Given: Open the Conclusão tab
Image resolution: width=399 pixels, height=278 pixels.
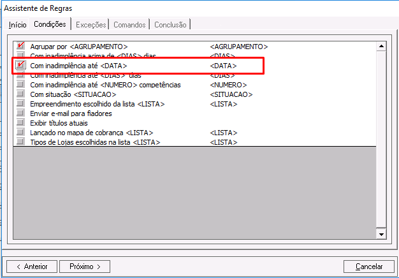Looking at the screenshot, I should [170, 25].
